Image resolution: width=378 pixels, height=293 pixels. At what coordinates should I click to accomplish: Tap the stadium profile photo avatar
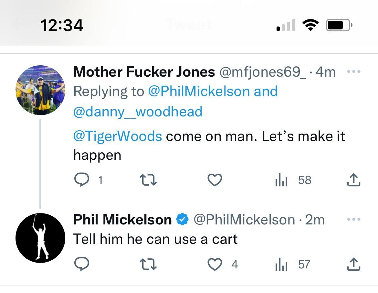pos(40,90)
